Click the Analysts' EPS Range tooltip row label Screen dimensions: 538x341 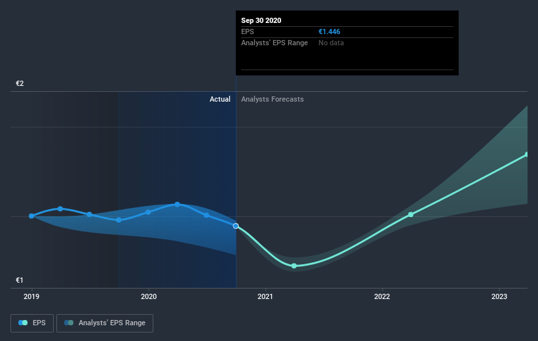point(275,43)
